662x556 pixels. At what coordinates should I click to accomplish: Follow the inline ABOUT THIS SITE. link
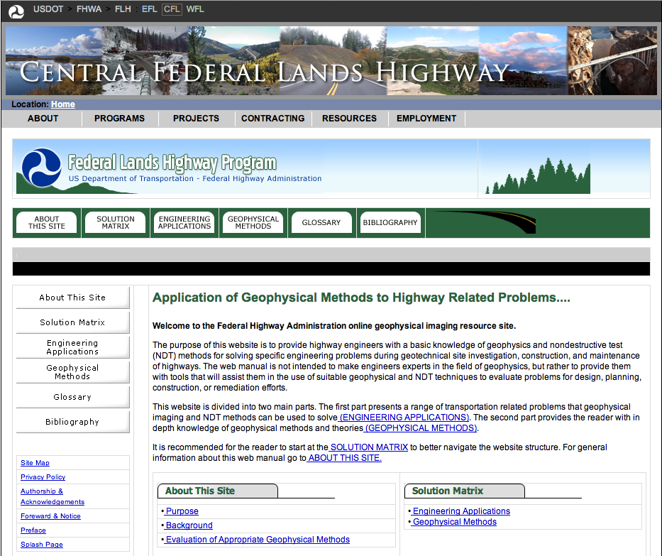[x=345, y=457]
